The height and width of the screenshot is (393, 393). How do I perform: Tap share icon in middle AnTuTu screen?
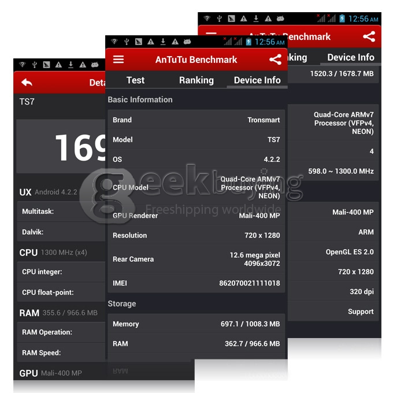click(x=275, y=60)
